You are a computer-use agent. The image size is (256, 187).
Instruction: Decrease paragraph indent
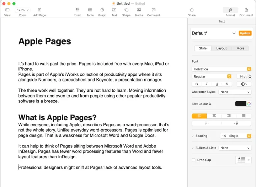(207, 123)
